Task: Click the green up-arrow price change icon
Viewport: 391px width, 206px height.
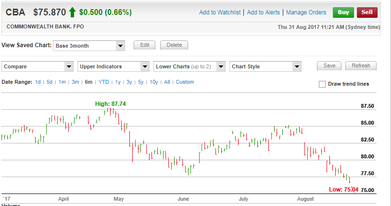Action: click(x=72, y=12)
